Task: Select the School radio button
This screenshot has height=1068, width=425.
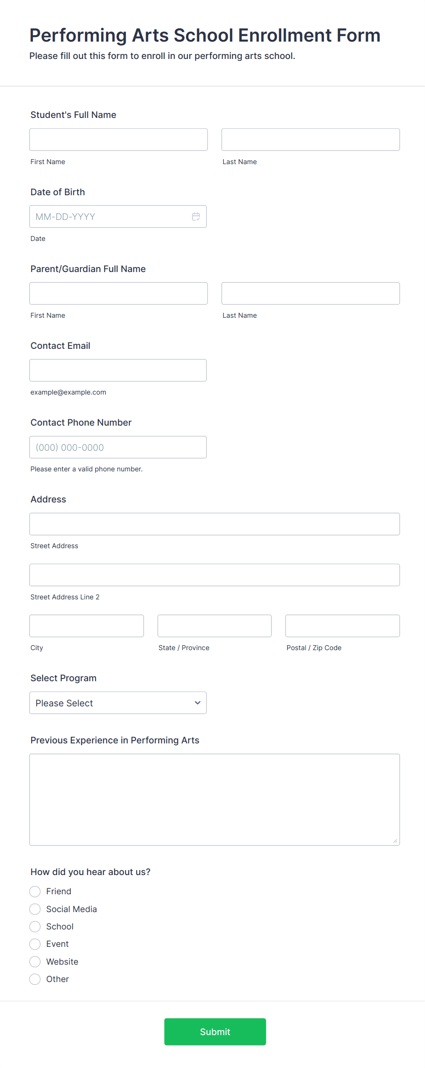Action: [x=35, y=927]
